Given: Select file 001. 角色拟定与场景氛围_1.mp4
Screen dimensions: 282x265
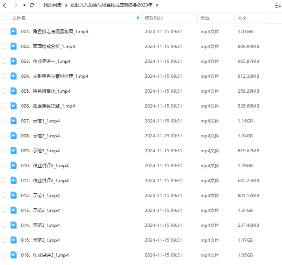Looking at the screenshot, I should tap(55, 32).
